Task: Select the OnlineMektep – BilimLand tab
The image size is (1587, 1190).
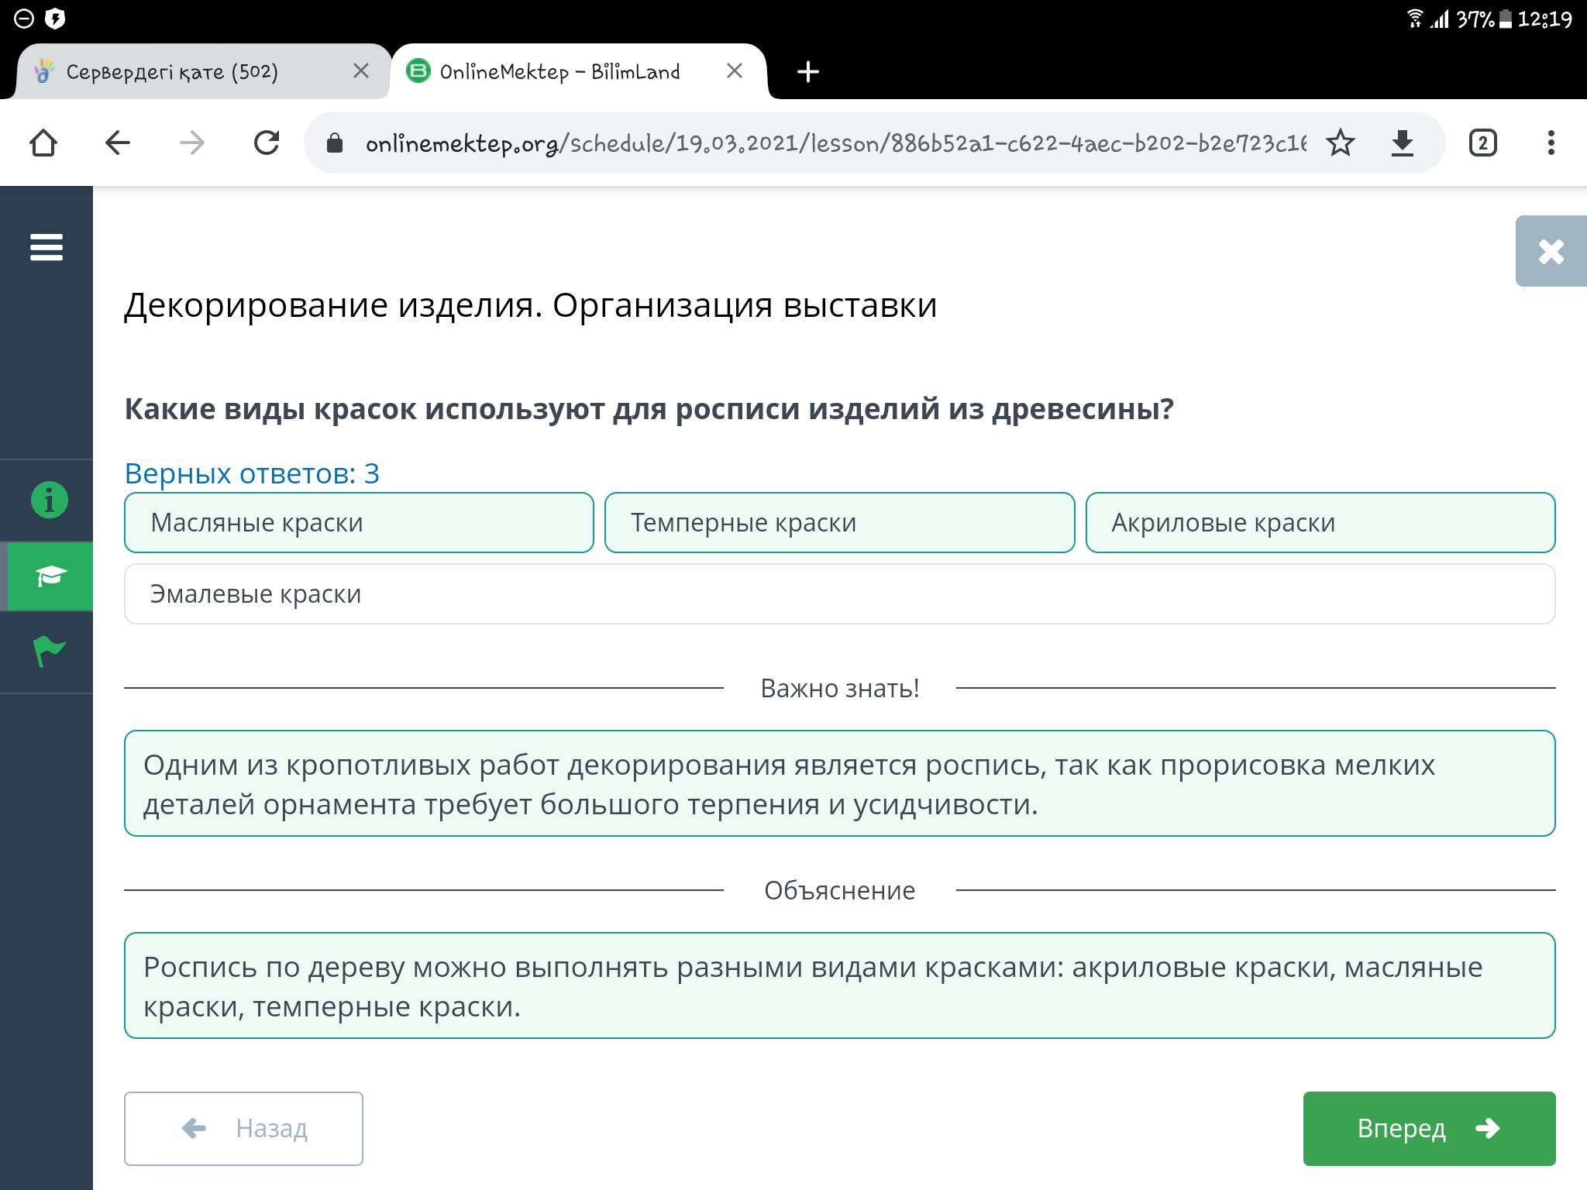Action: [559, 72]
